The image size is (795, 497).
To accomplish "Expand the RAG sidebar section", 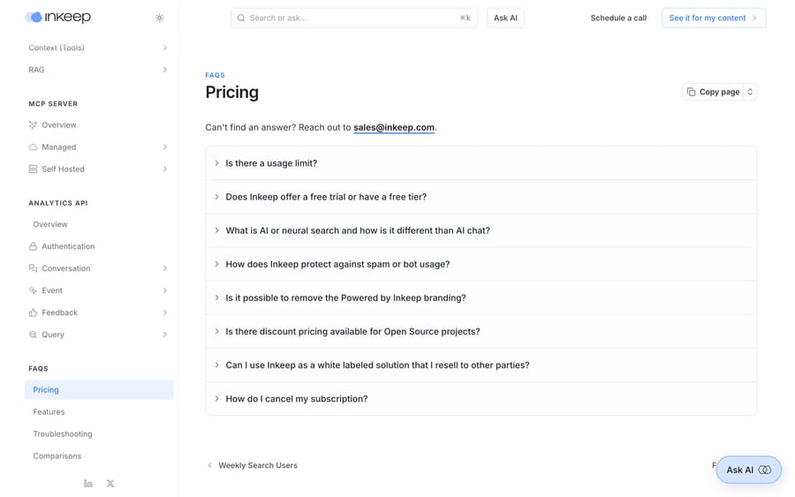I will pyautogui.click(x=98, y=70).
